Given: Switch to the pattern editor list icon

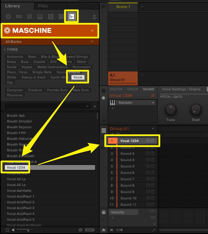Looking at the screenshot, I should coord(104,130).
